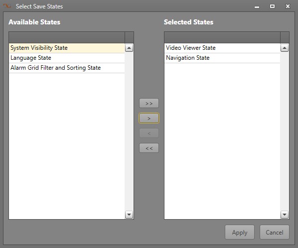
Task: Click Available States list scroll down arrow
Action: pyautogui.click(x=129, y=215)
